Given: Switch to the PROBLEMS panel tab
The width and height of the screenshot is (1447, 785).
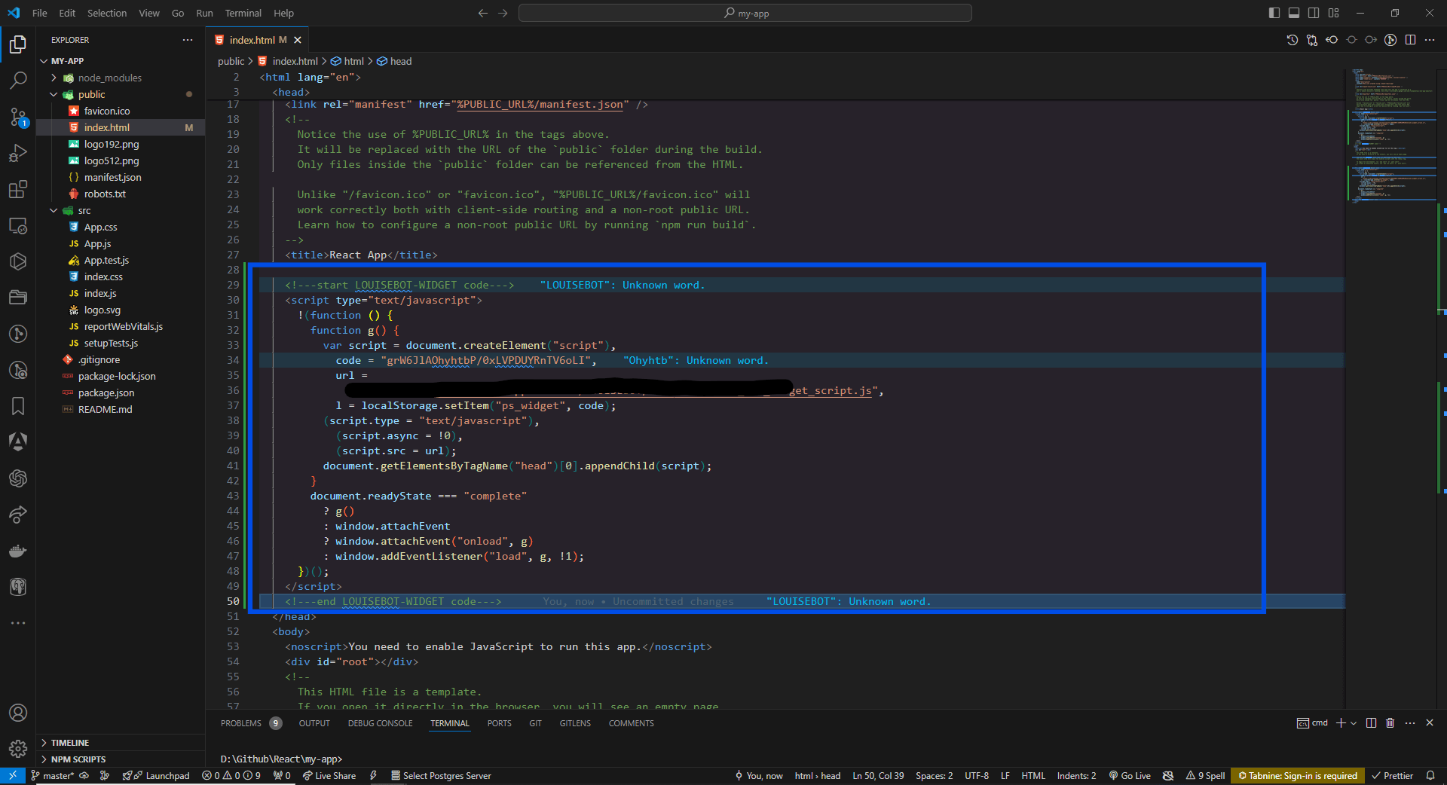Looking at the screenshot, I should 241,723.
